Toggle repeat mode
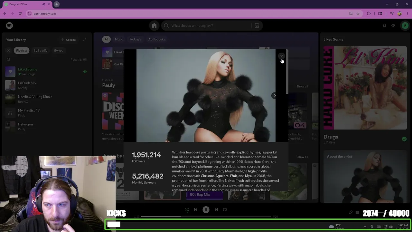Viewport: 412px width, 232px height. coord(225,209)
